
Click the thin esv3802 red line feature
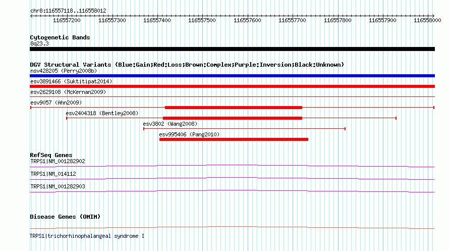244,129
